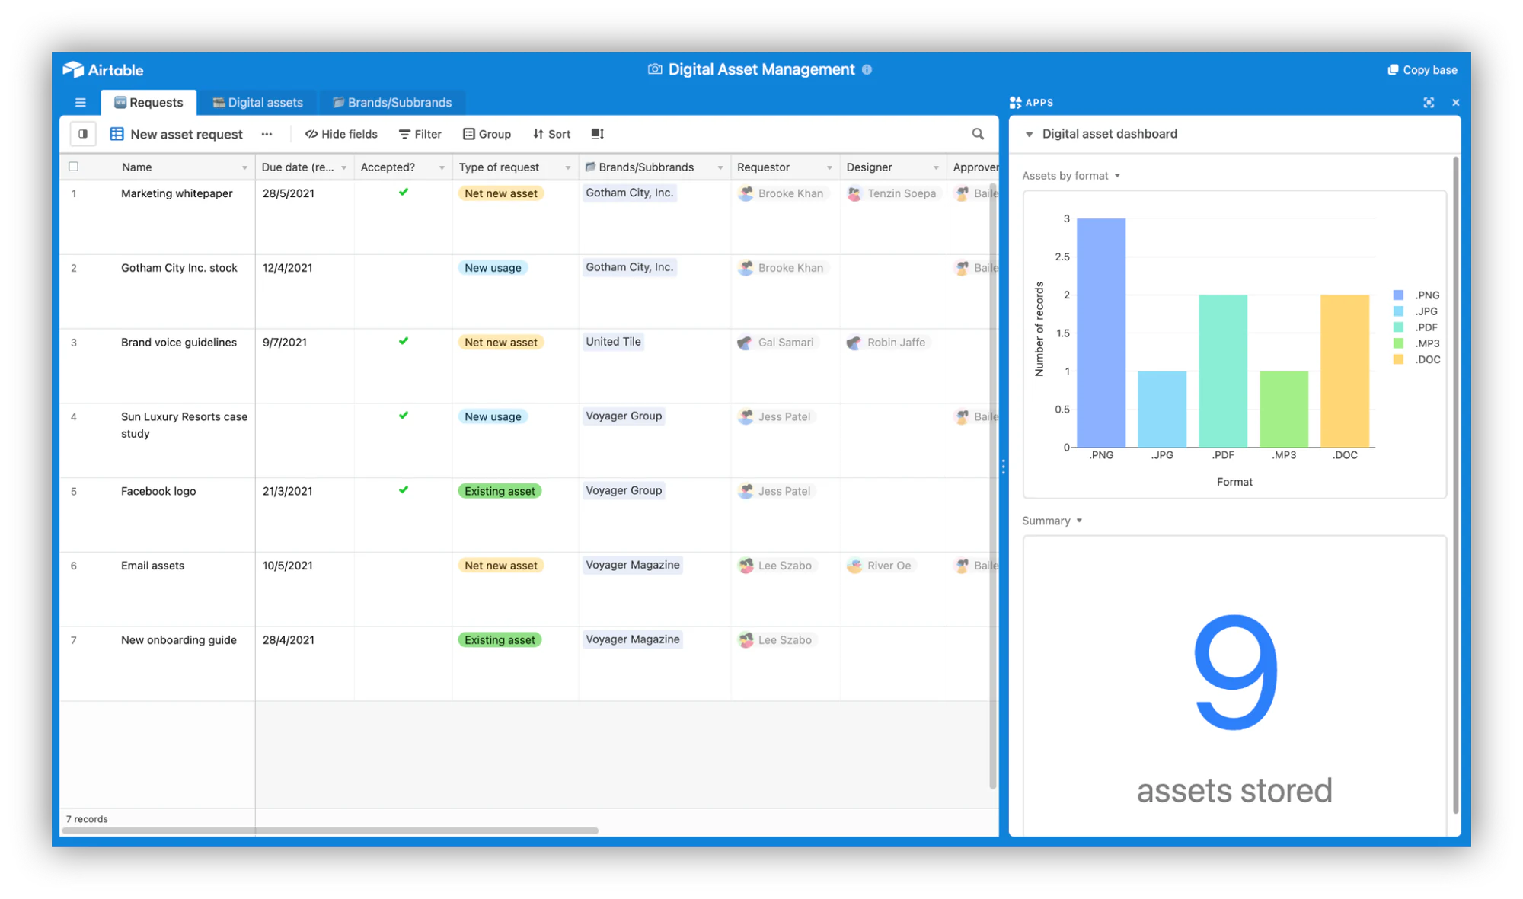1523x899 pixels.
Task: Open the Name column dropdown arrow
Action: point(244,167)
